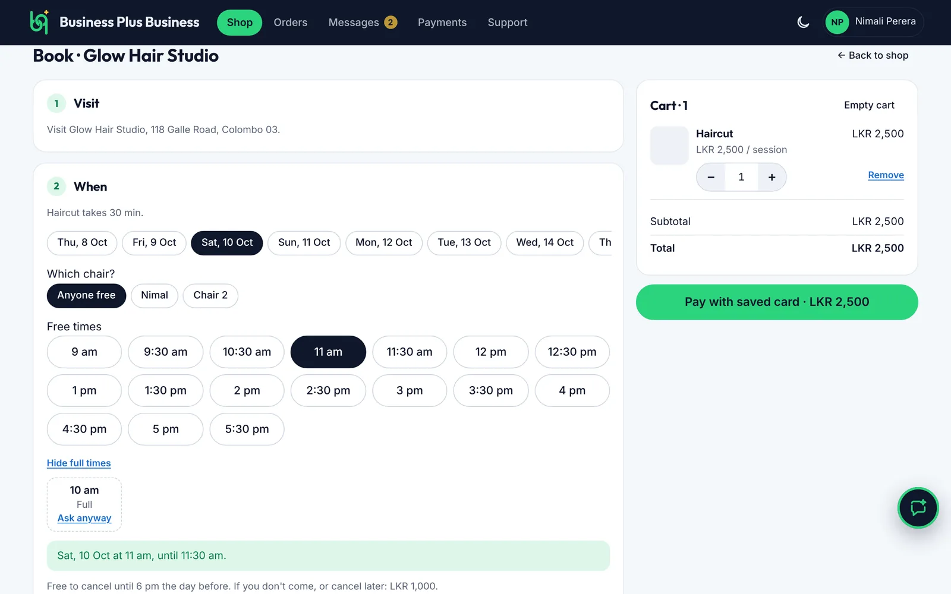Decrease Haircut quantity with minus button
The image size is (951, 594).
click(x=711, y=177)
